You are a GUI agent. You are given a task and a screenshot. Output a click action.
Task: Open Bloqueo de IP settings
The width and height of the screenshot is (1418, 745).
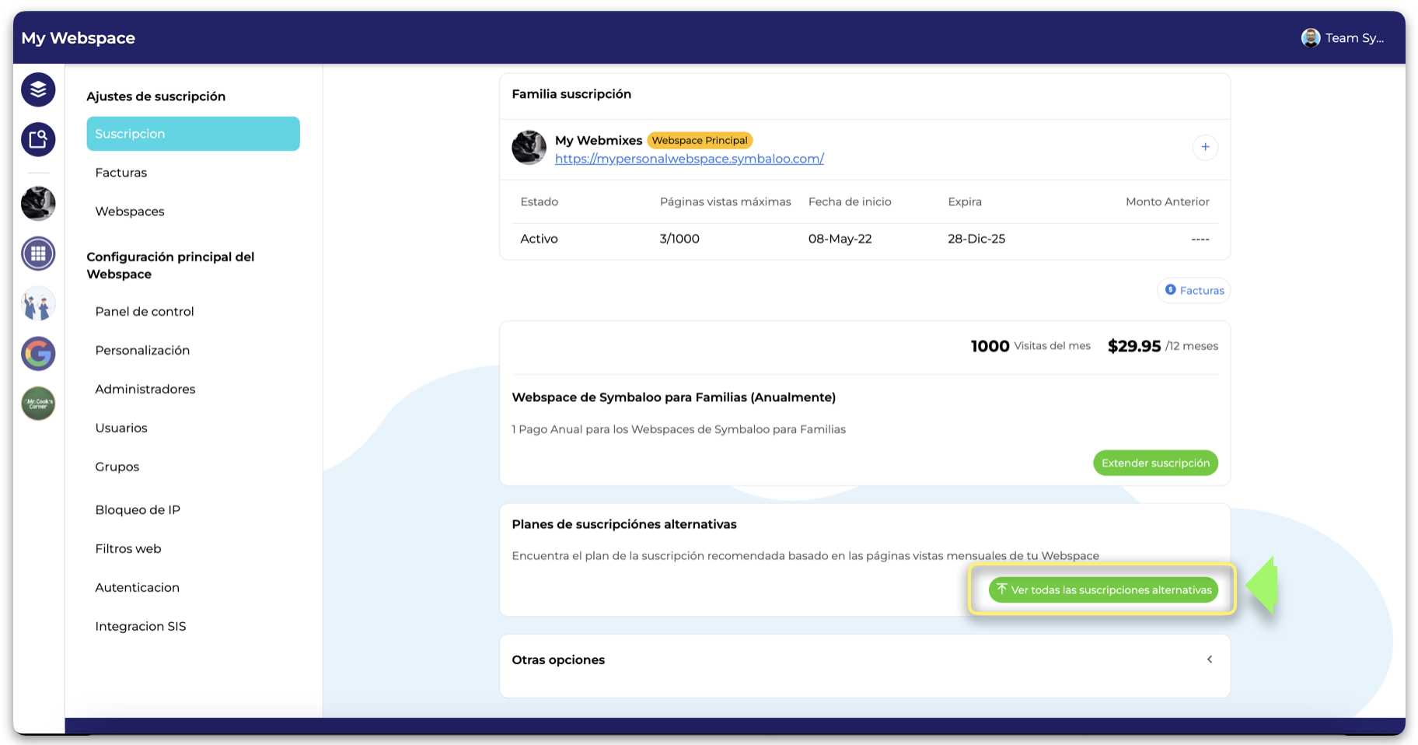pyautogui.click(x=138, y=510)
